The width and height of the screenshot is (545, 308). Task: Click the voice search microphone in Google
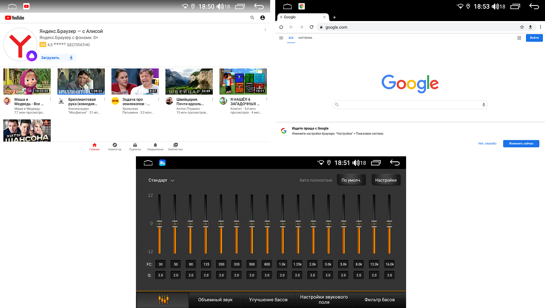(x=483, y=104)
